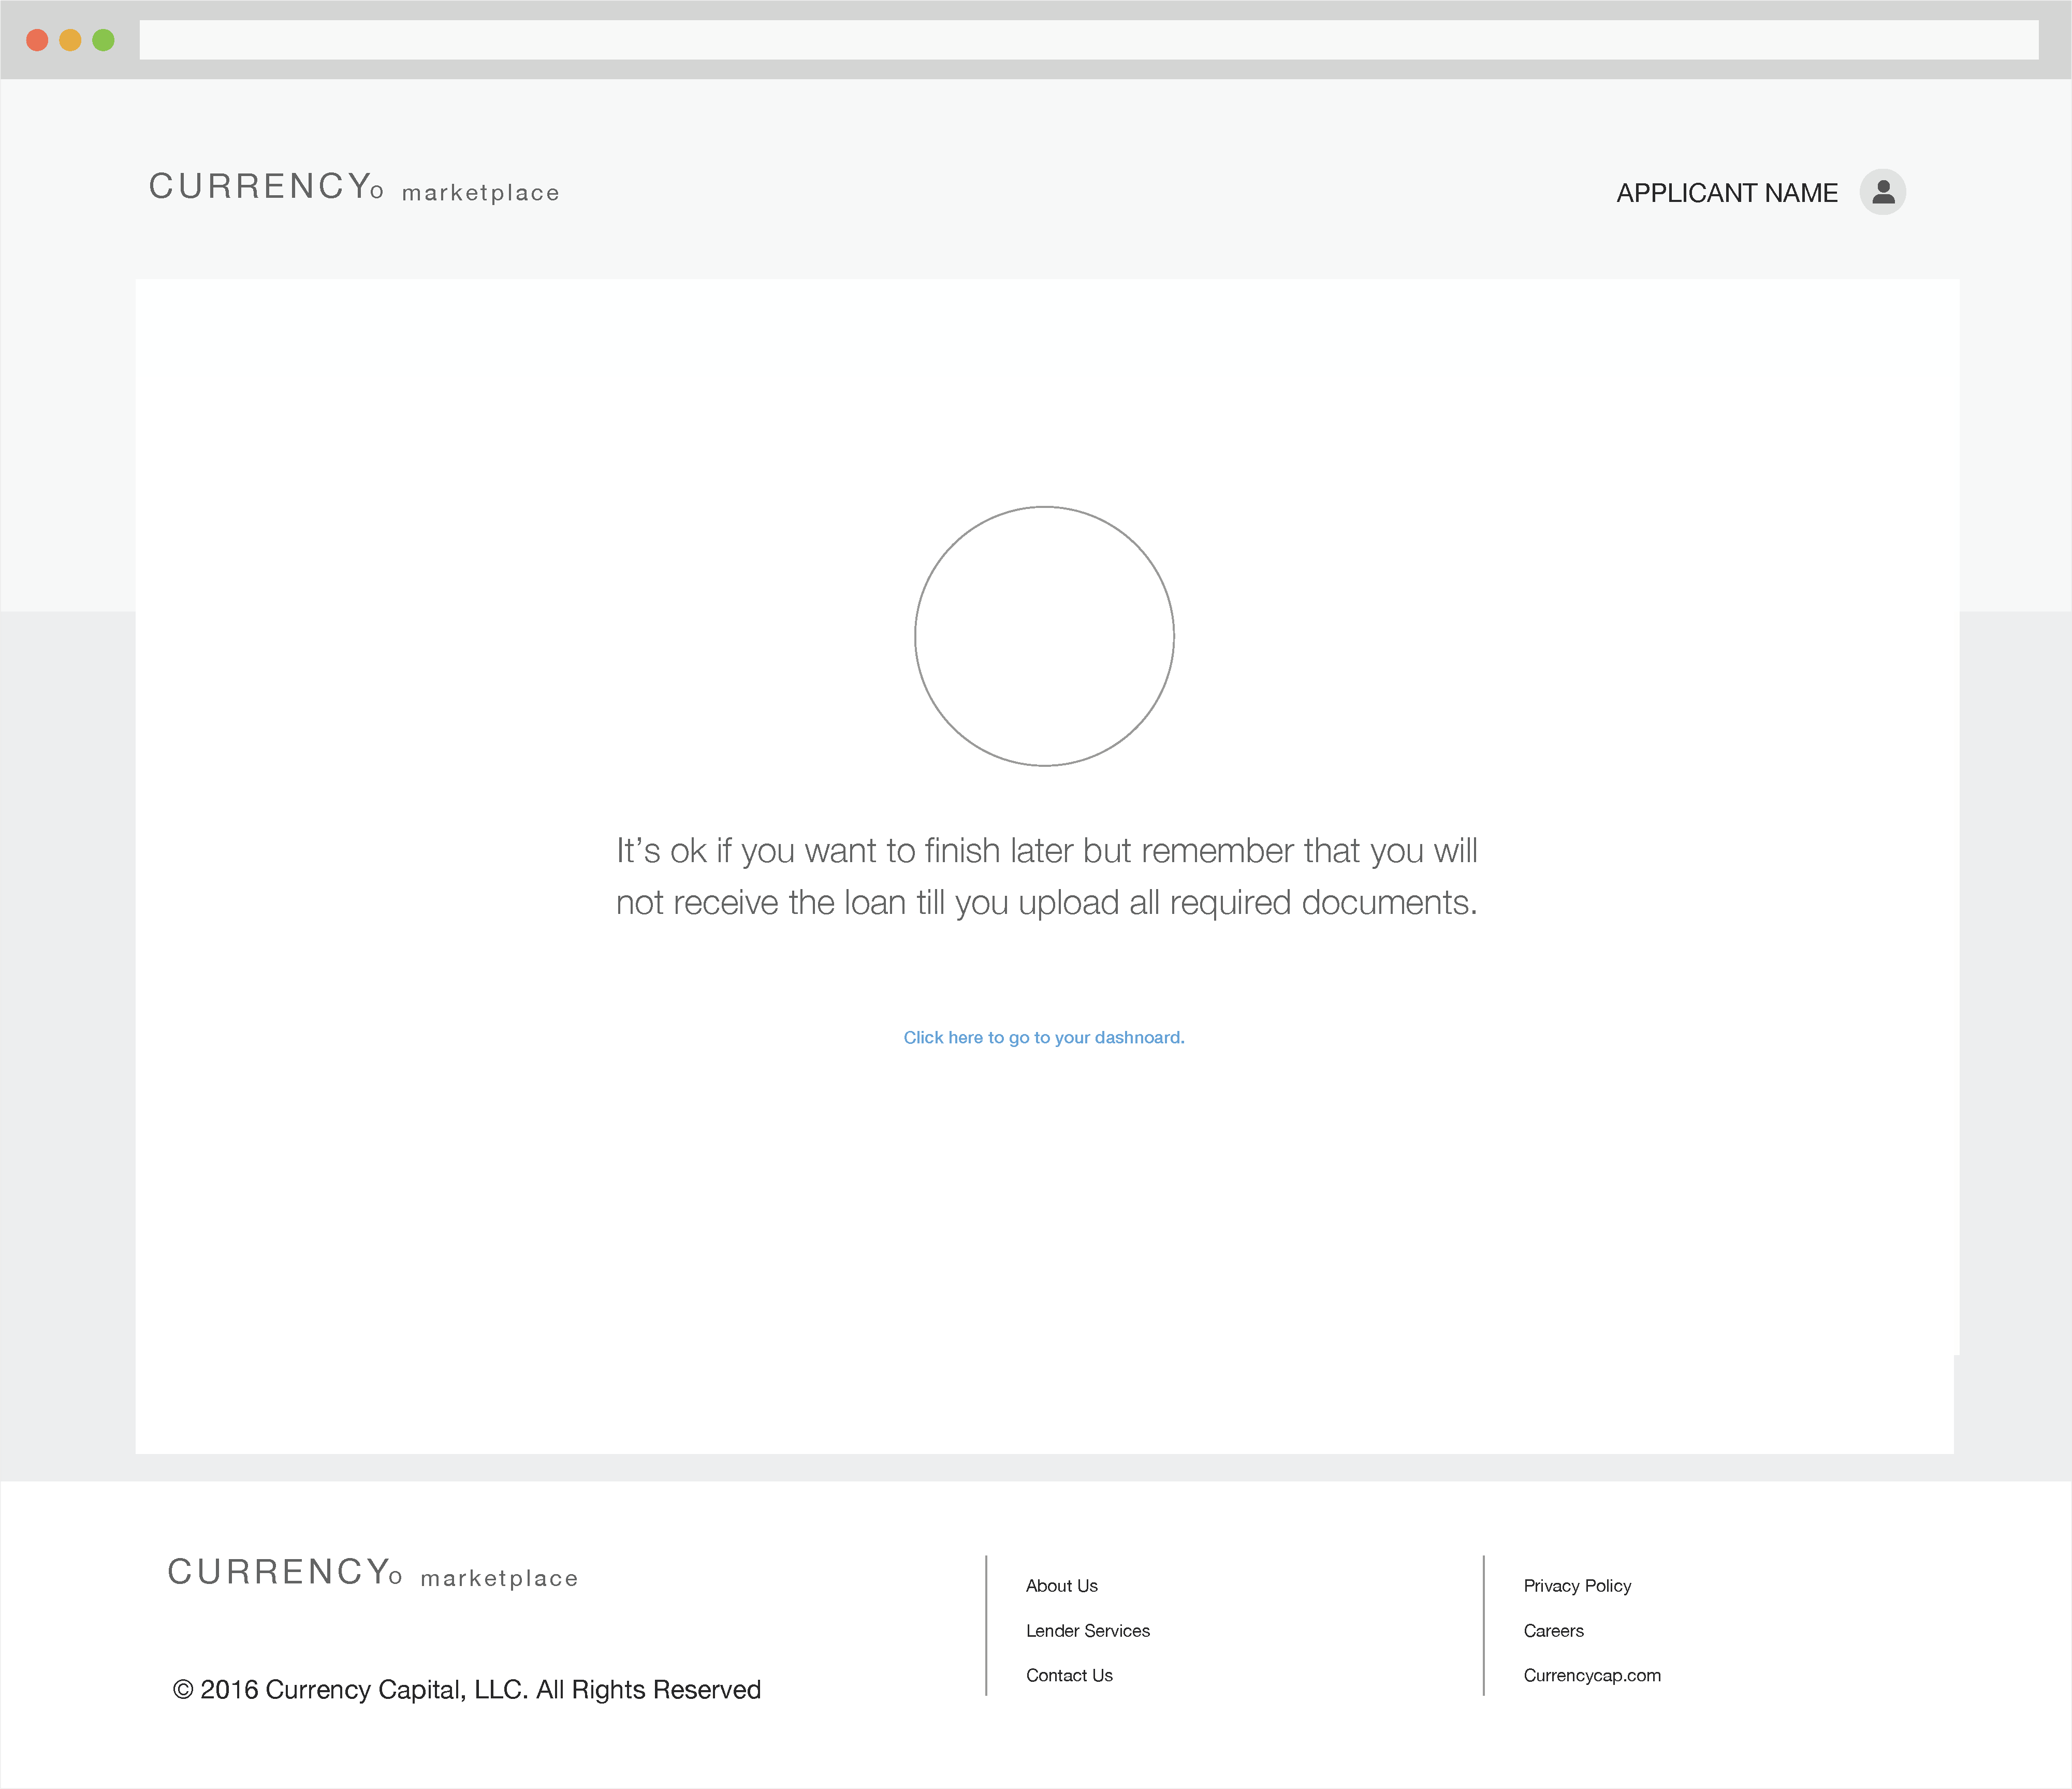Click the applicant profile avatar icon
Screen dimensions: 2072x1789
1882,191
